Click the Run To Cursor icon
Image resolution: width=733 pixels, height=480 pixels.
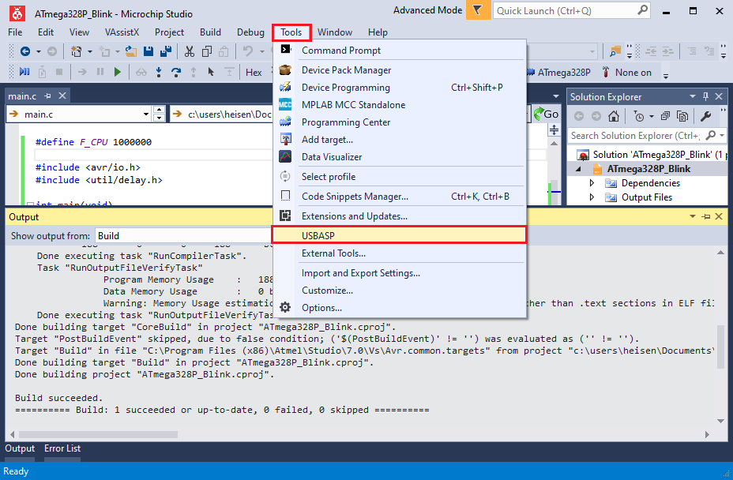211,72
